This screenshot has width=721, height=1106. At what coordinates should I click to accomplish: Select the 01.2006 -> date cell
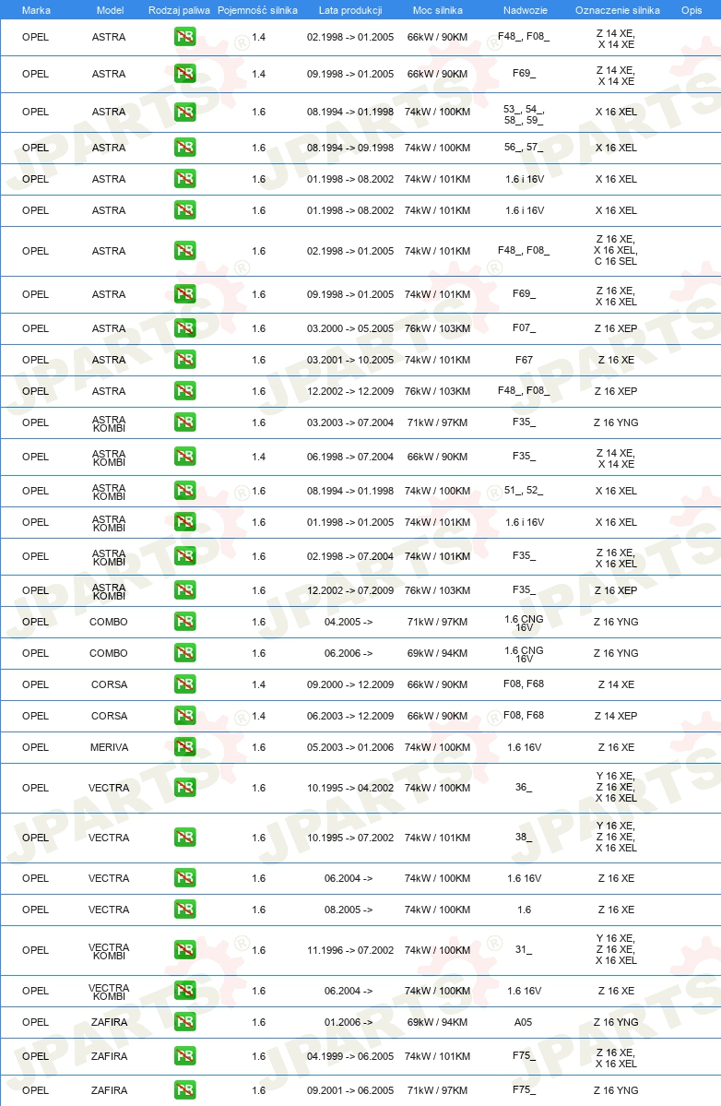(x=349, y=1021)
